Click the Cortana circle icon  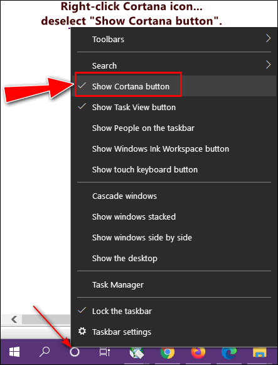click(x=75, y=352)
